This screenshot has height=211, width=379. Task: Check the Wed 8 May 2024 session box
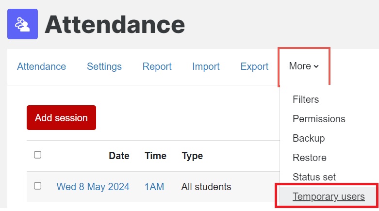coord(37,186)
